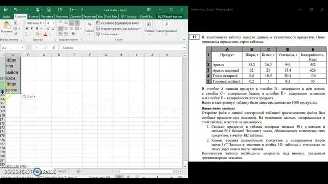The height and width of the screenshot is (184, 328).
Task: Open the font color picker (red A)
Action: (45, 34)
